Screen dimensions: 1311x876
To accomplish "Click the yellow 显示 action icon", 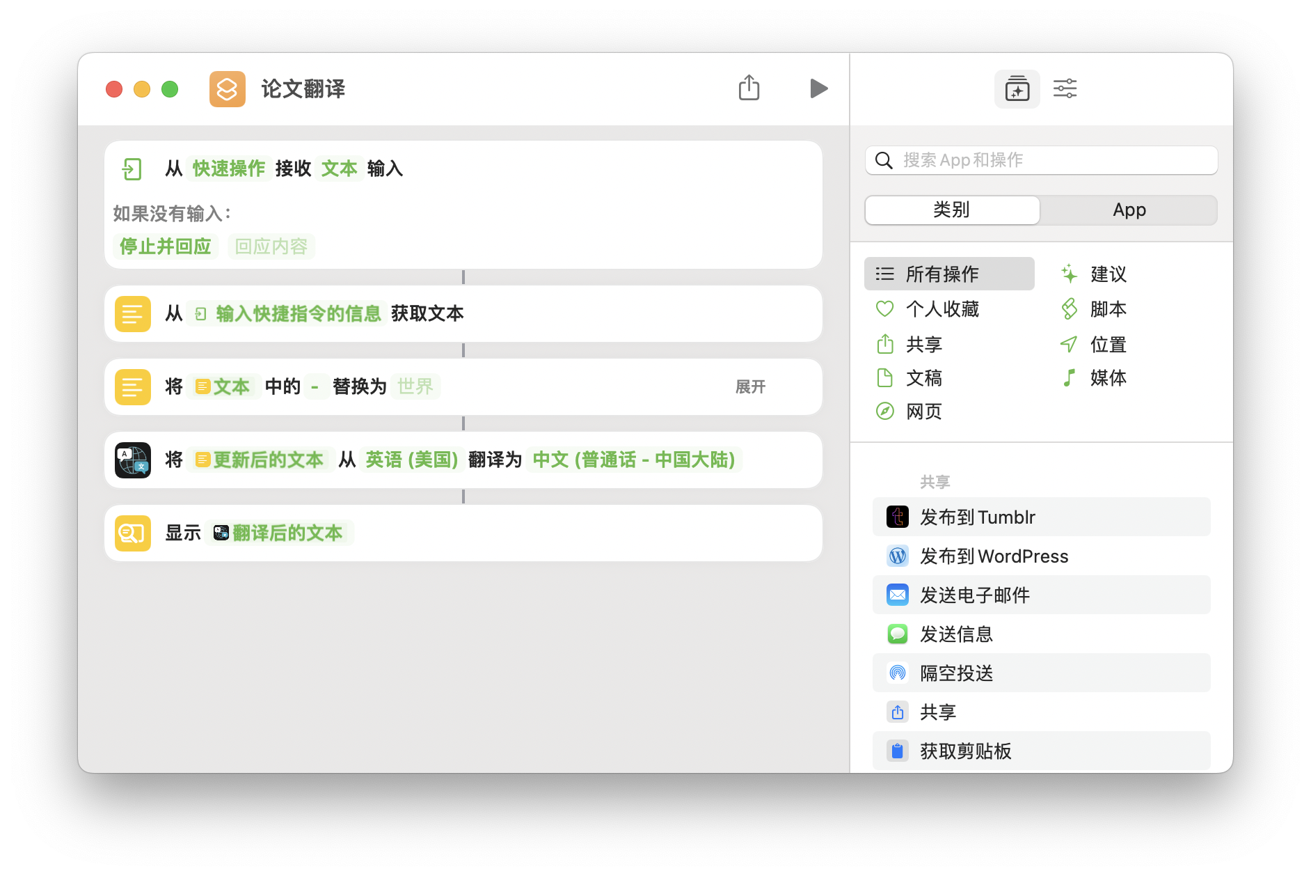I will 132,533.
